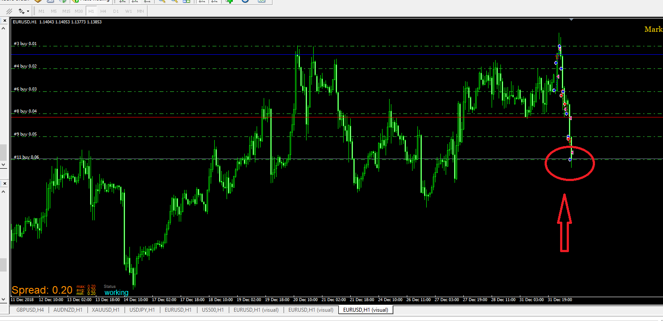Switch to the XAUUSD,H1 tab
The image size is (663, 321).
click(x=106, y=310)
